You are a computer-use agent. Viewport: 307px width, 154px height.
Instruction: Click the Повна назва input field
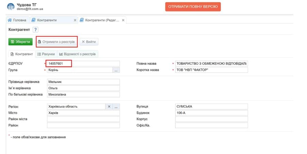tap(211, 63)
